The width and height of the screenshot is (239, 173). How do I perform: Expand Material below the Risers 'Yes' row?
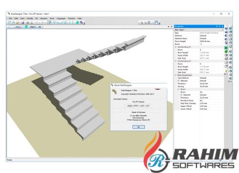(x=181, y=95)
